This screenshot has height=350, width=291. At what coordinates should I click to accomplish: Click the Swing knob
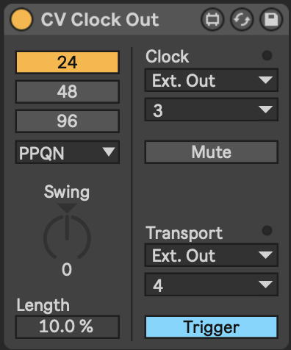tap(67, 238)
